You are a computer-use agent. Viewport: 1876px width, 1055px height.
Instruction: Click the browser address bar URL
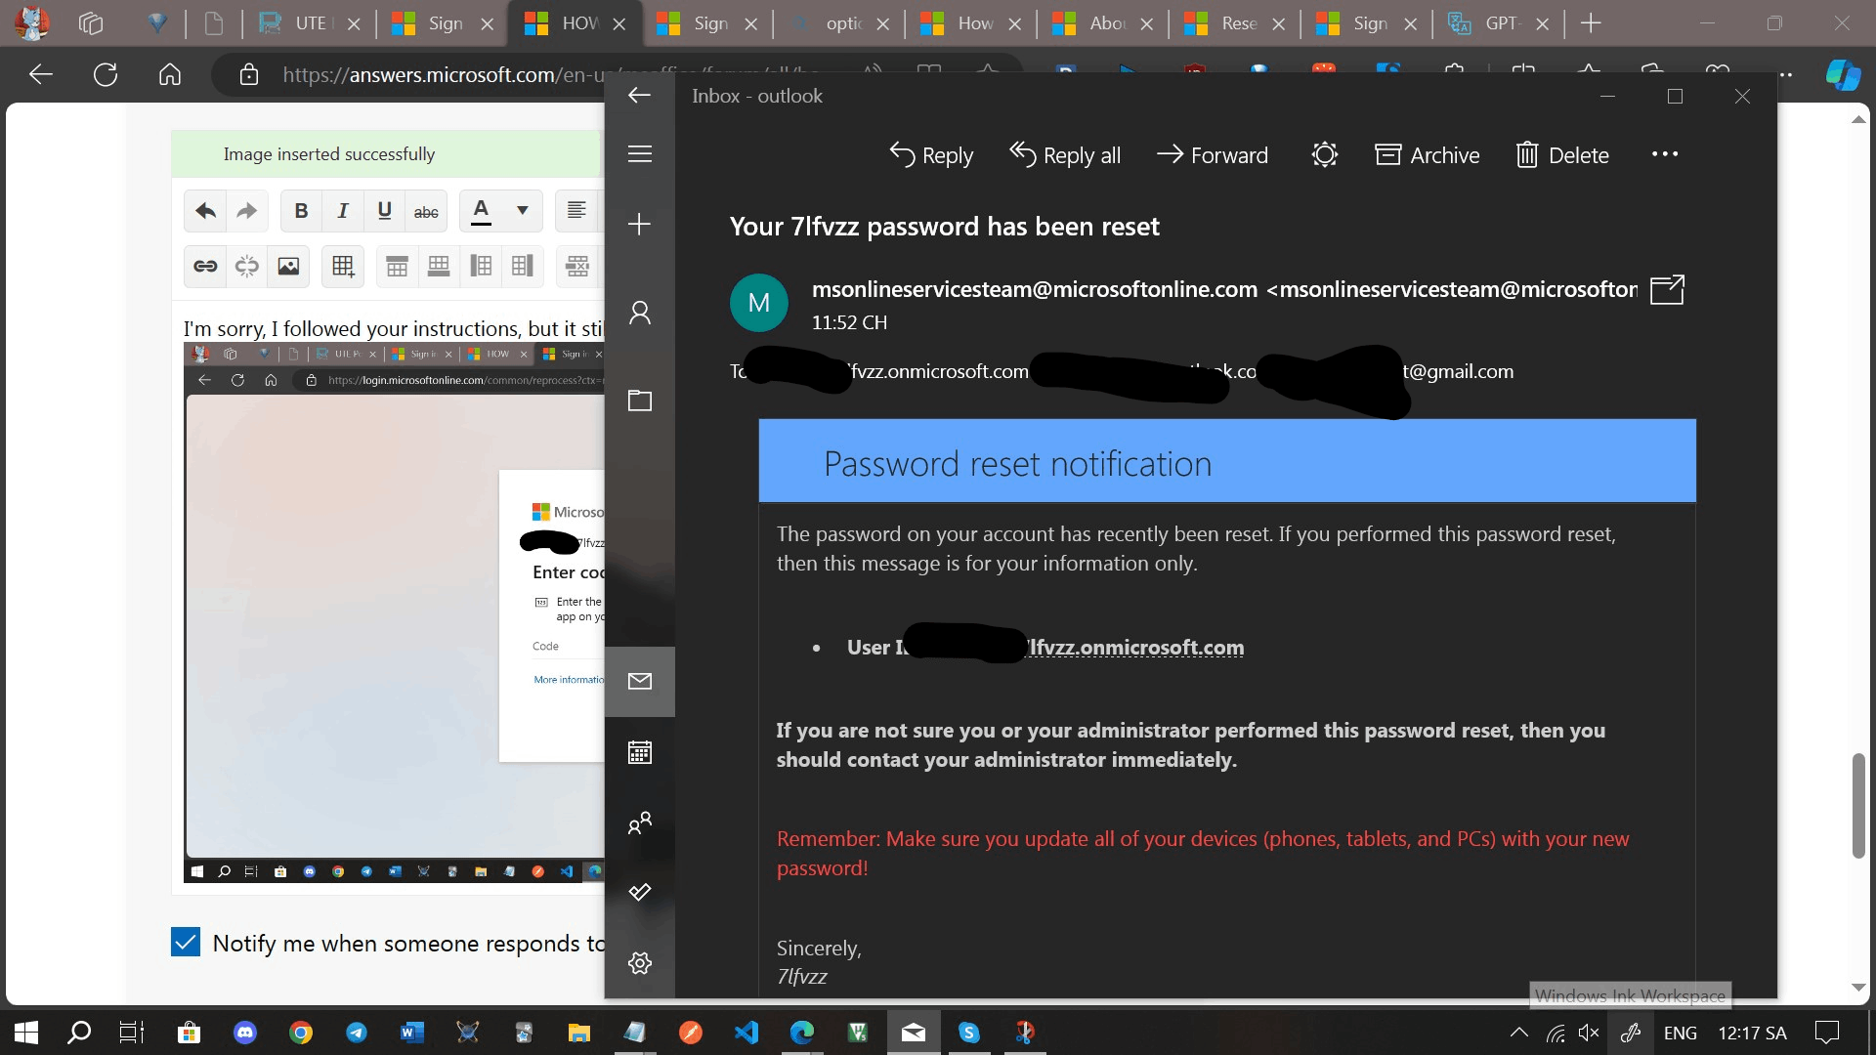pyautogui.click(x=440, y=75)
